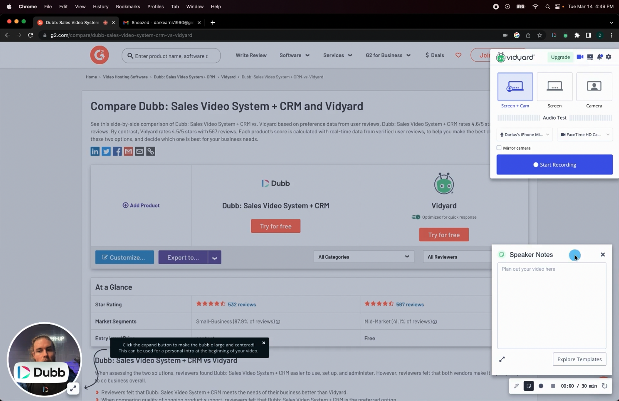Open the camera dropdown showing FaceTime HD Ca...
Viewport: 619px width, 401px height.
tap(585, 134)
